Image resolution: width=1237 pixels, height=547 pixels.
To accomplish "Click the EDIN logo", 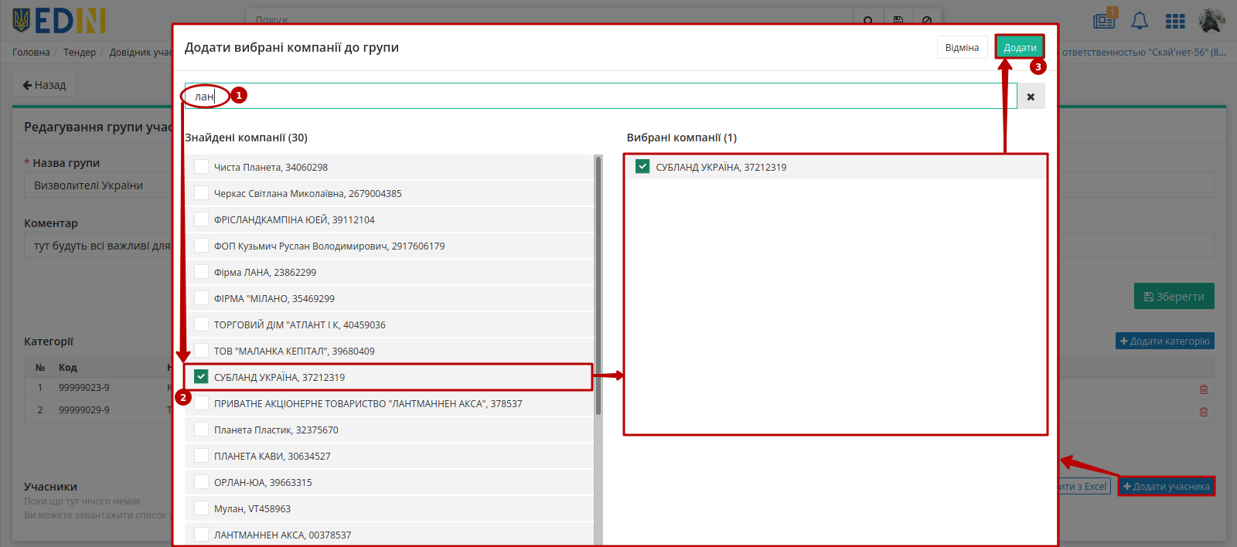I will (x=59, y=21).
